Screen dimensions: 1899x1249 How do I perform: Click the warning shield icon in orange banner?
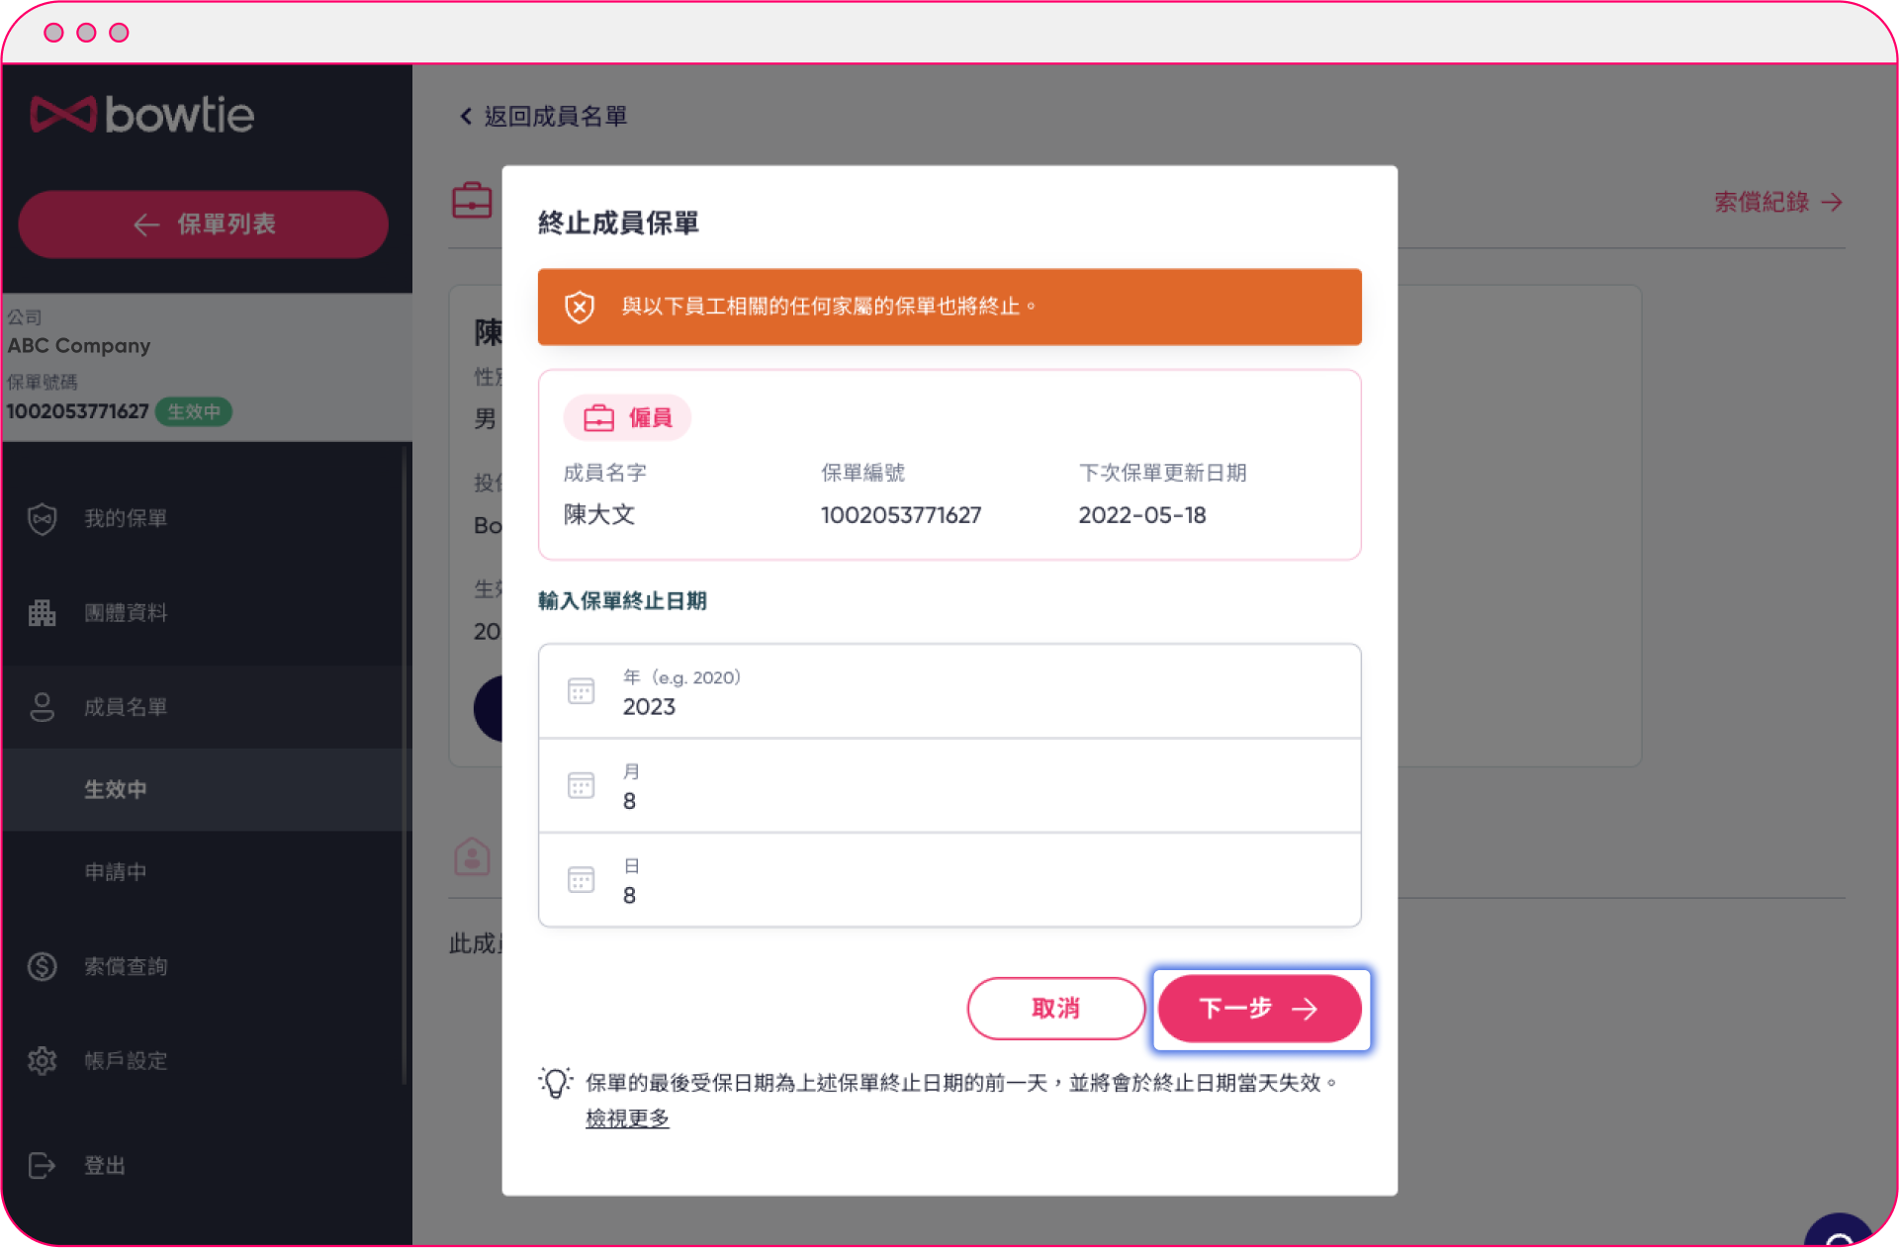(x=579, y=307)
